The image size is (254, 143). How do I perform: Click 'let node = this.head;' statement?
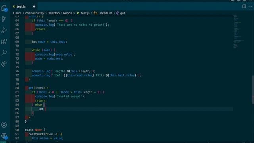pos(49,42)
